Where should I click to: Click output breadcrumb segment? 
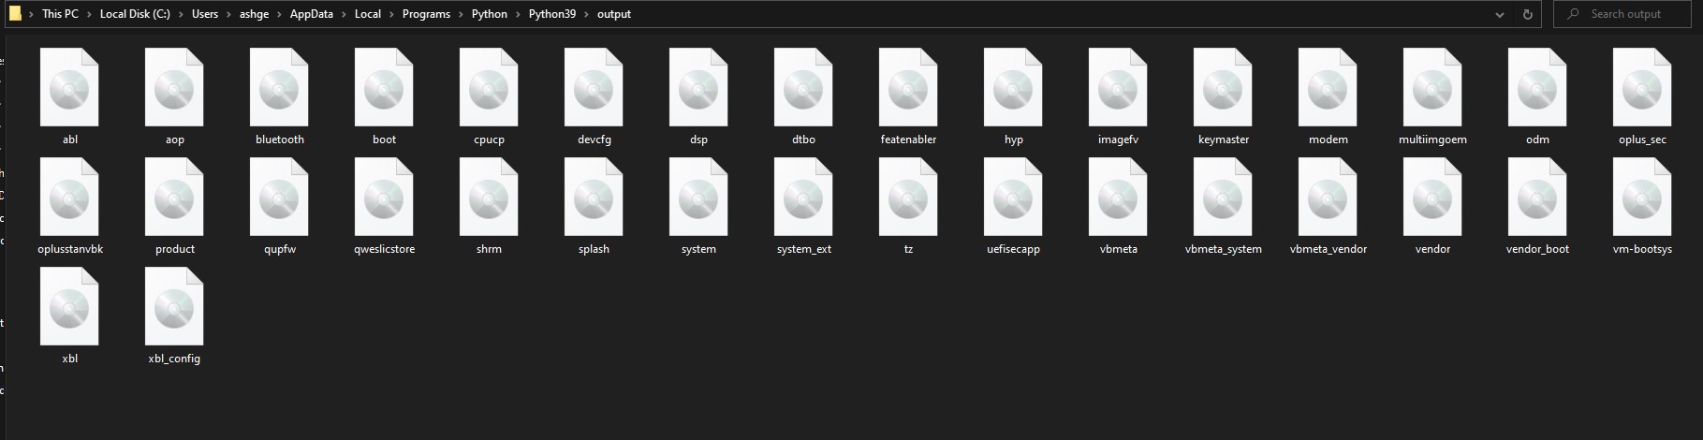coord(614,14)
